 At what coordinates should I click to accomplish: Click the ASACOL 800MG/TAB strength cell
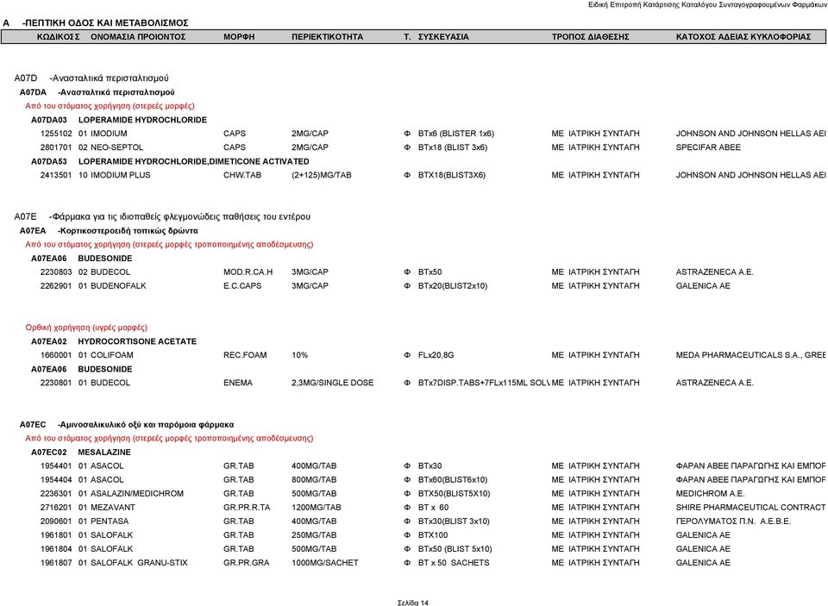click(314, 480)
